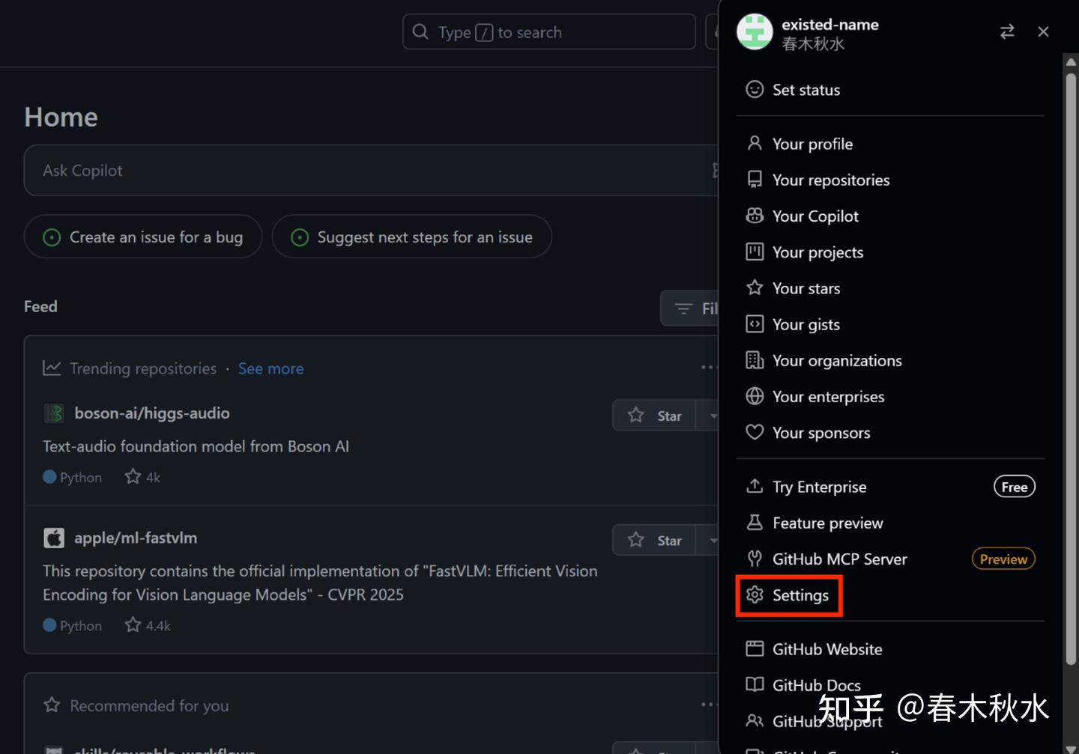Expand star list dropdown for apple/ml-fastvlm
1079x754 pixels.
coord(708,540)
